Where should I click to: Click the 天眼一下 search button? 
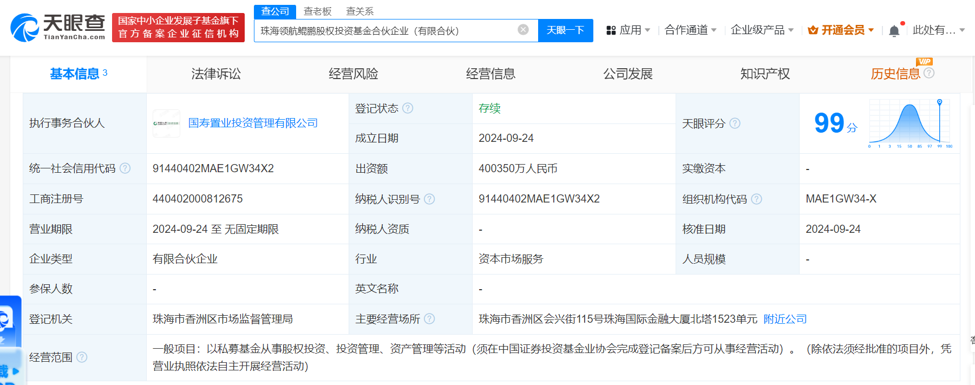565,30
